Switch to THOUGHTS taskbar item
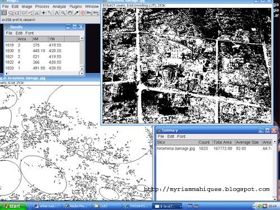Screen dimensions: 280x210 click(x=137, y=206)
